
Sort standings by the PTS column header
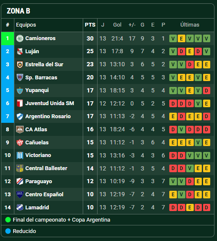click(x=90, y=25)
